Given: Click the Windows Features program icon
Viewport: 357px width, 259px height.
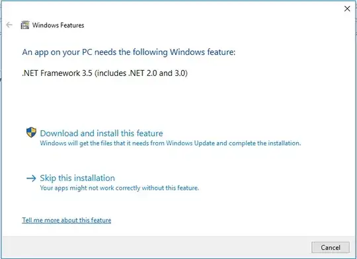Looking at the screenshot, I should [x=25, y=25].
